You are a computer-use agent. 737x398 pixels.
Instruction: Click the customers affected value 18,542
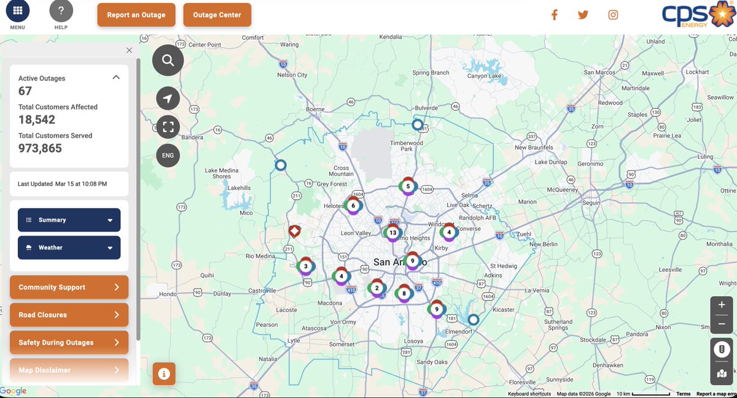point(37,120)
